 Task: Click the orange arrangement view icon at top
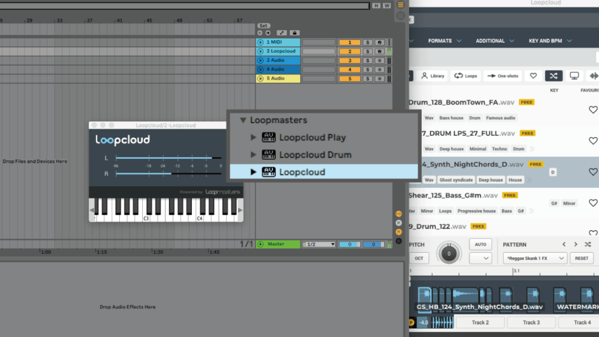401,5
